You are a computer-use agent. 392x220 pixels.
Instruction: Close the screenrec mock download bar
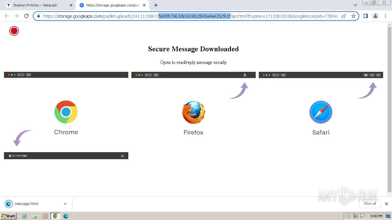122,156
